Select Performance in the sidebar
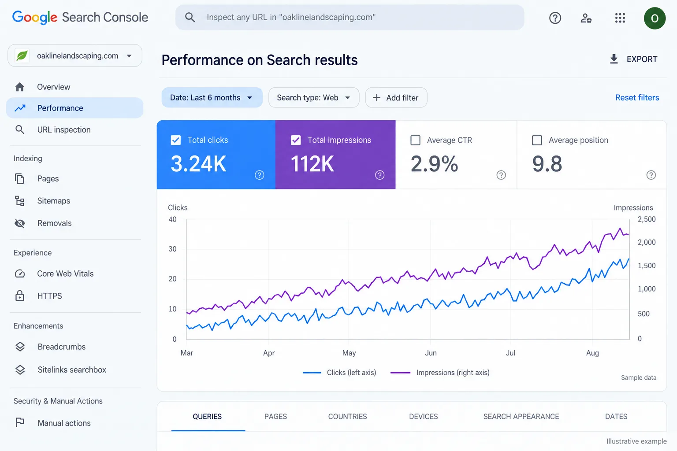This screenshot has width=677, height=451. pos(74,108)
